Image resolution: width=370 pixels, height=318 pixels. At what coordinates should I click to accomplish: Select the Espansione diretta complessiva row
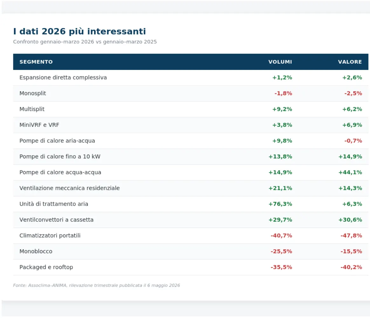click(x=191, y=78)
